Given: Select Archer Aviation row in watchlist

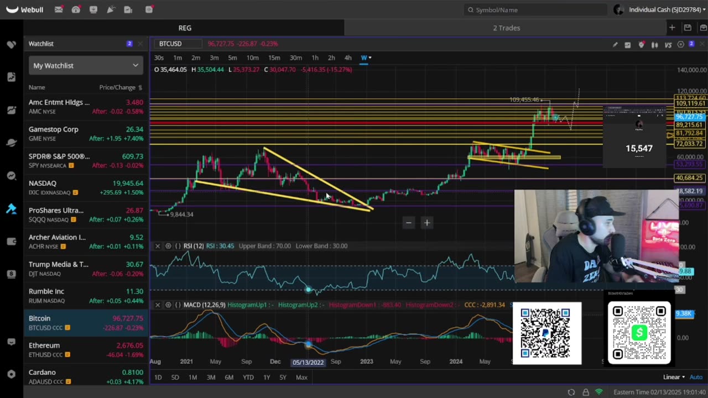Looking at the screenshot, I should coord(86,242).
